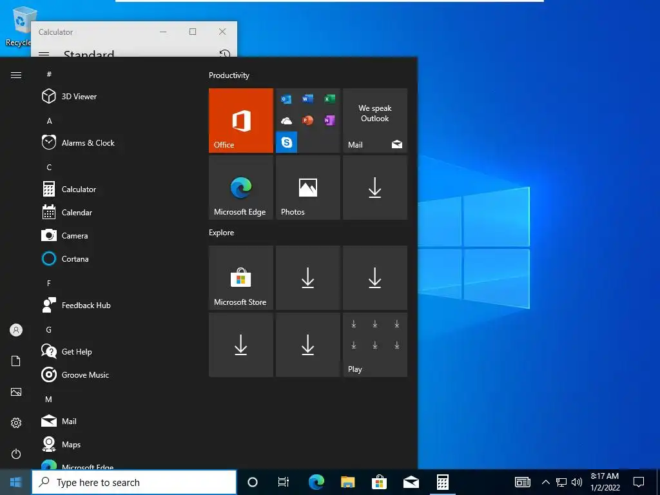Open Settings gear in Start sidebar
Screen dimensions: 660x495
click(x=16, y=423)
